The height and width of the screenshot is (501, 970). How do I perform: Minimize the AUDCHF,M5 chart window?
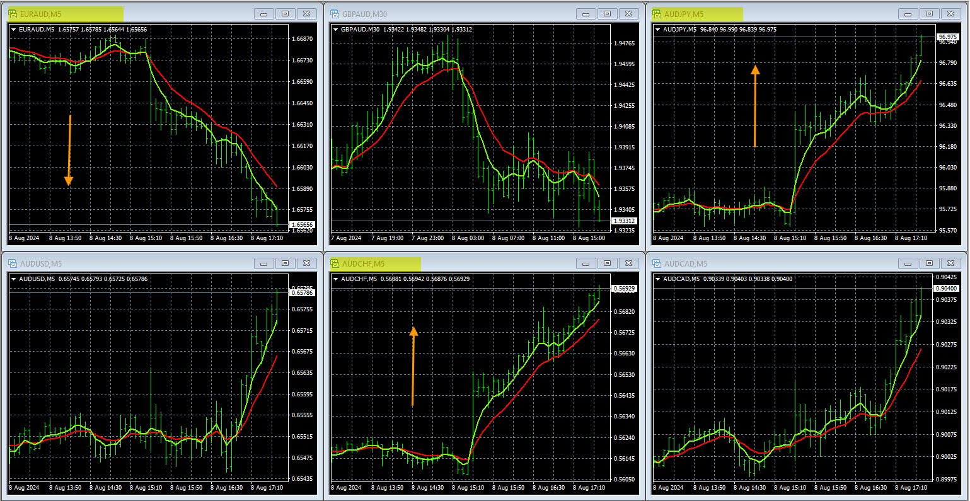586,263
